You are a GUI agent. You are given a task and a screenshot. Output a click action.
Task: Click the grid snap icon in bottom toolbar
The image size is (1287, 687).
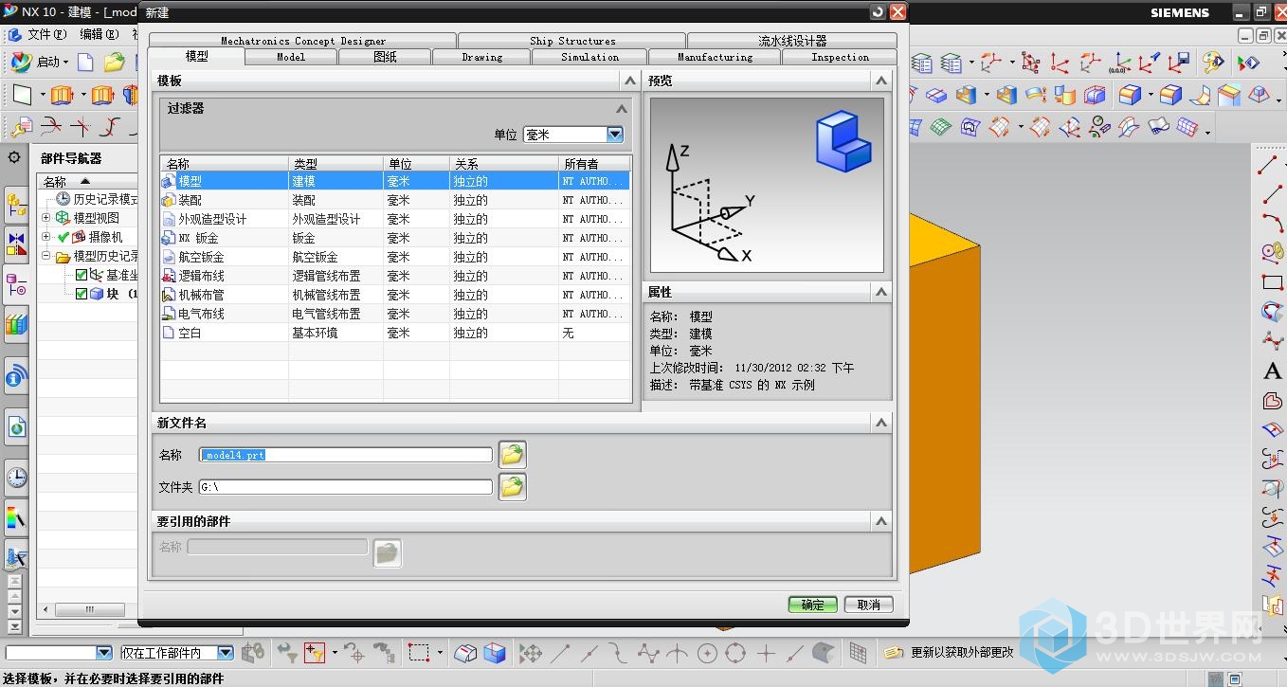click(858, 652)
